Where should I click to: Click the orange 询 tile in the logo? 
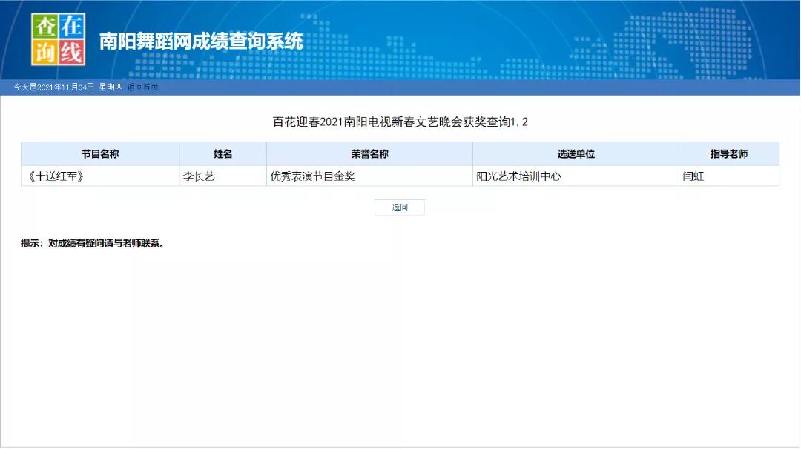(x=44, y=50)
